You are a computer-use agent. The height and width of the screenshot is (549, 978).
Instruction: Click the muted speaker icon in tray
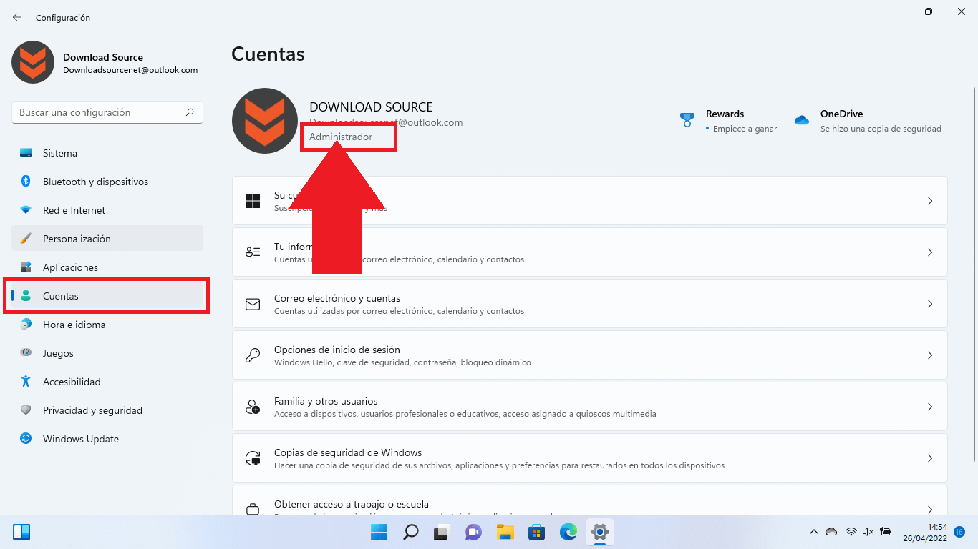click(868, 532)
